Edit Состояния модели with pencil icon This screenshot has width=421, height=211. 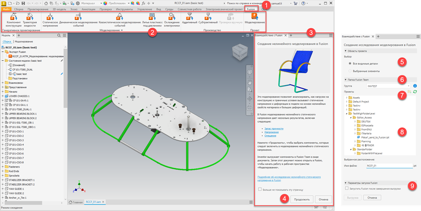click(62, 61)
